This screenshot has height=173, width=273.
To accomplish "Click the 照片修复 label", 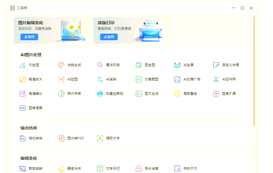I will click(x=74, y=94).
